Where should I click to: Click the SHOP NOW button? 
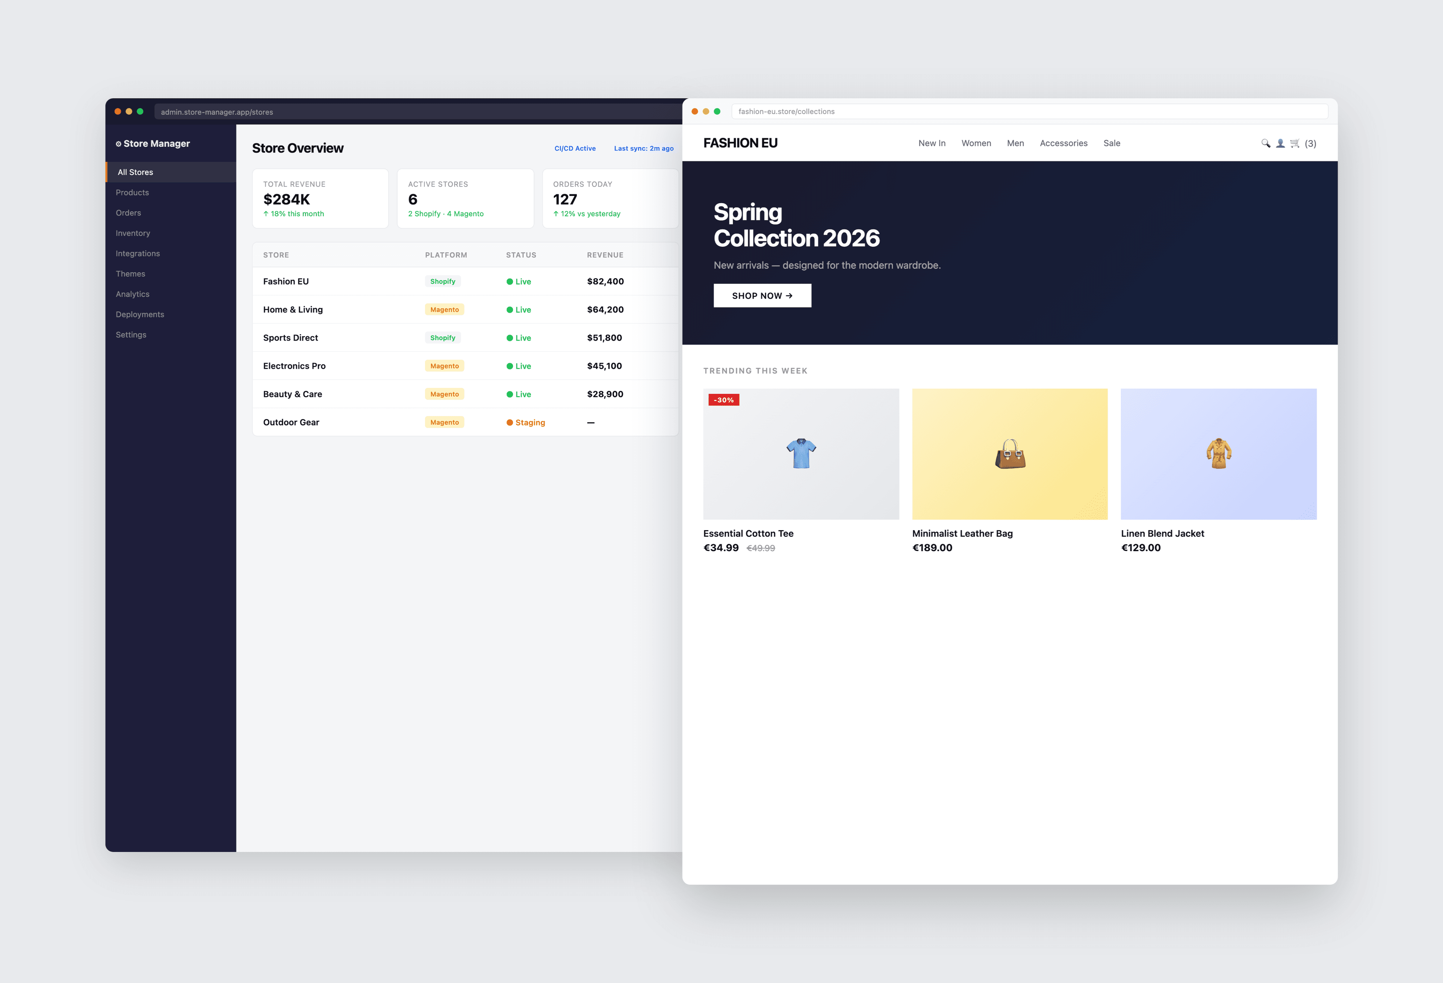762,296
